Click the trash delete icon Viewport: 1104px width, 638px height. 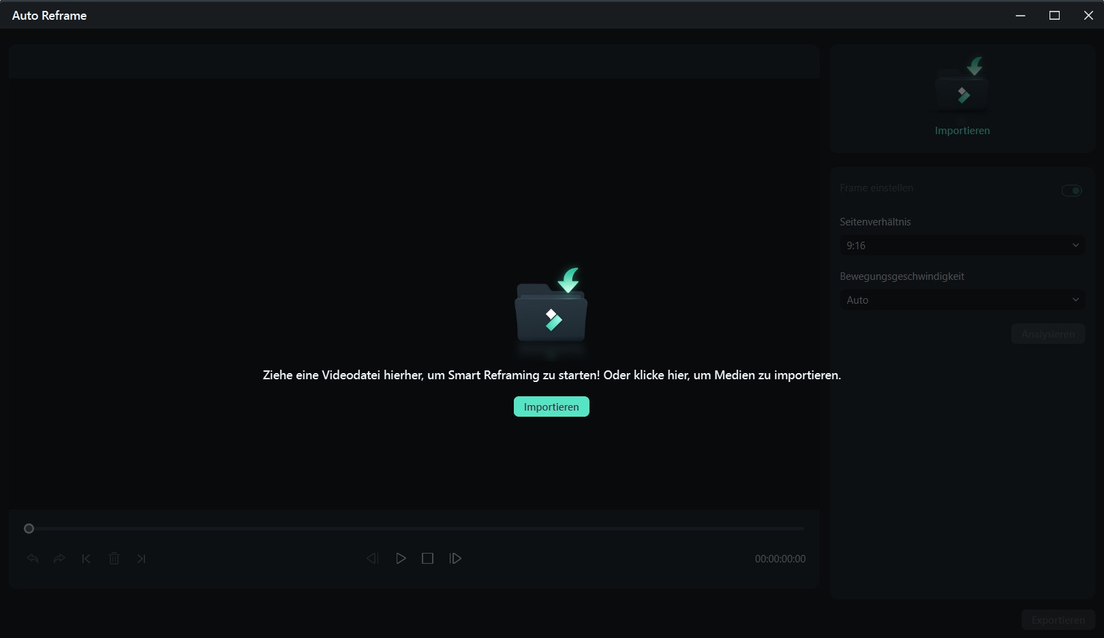(x=114, y=558)
